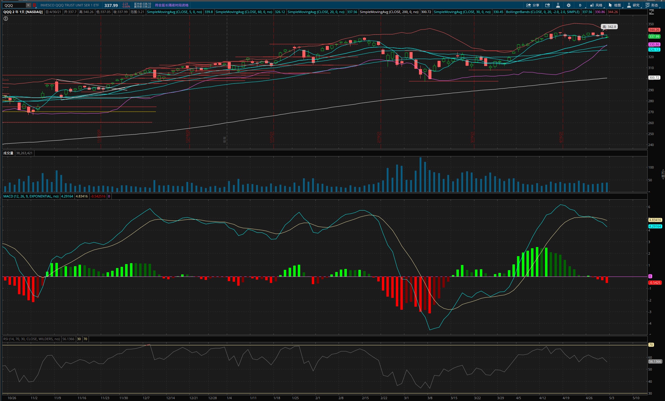Click the 成交量 volume label
Viewport: 665px width, 401px height.
click(8, 153)
